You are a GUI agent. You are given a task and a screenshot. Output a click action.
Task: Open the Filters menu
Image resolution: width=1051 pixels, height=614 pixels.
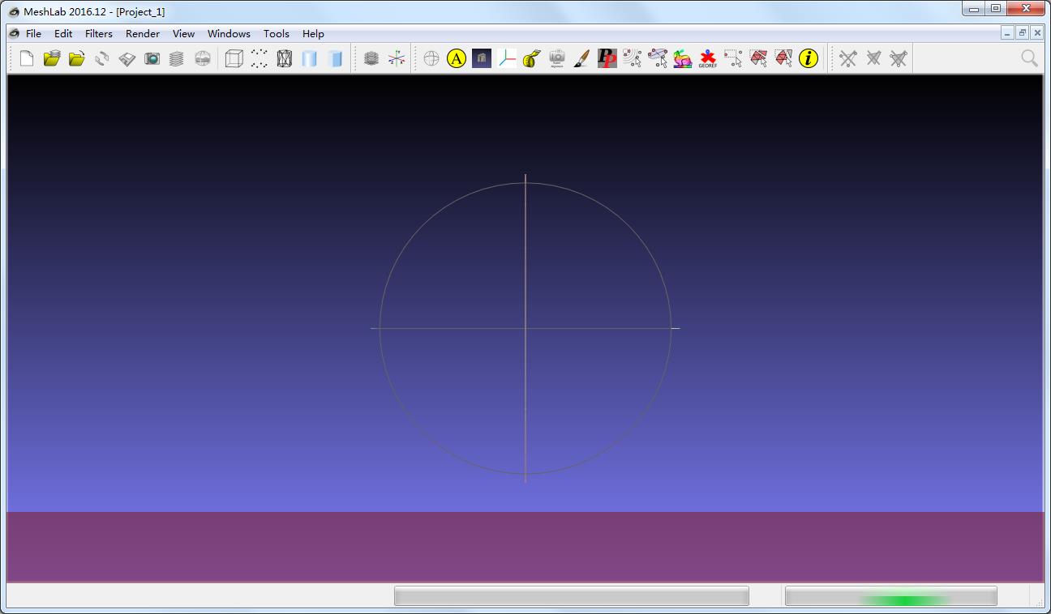pos(98,33)
